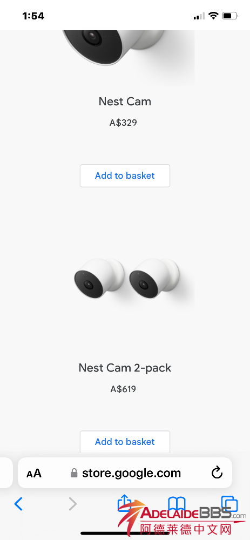Open the AA reader text menu
This screenshot has height=540, width=250.
[33, 473]
